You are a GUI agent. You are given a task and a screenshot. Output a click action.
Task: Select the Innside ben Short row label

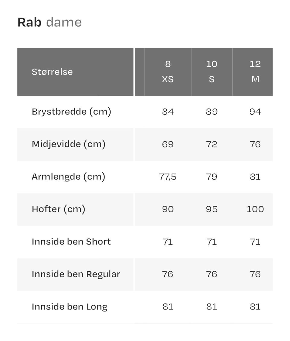pyautogui.click(x=71, y=241)
